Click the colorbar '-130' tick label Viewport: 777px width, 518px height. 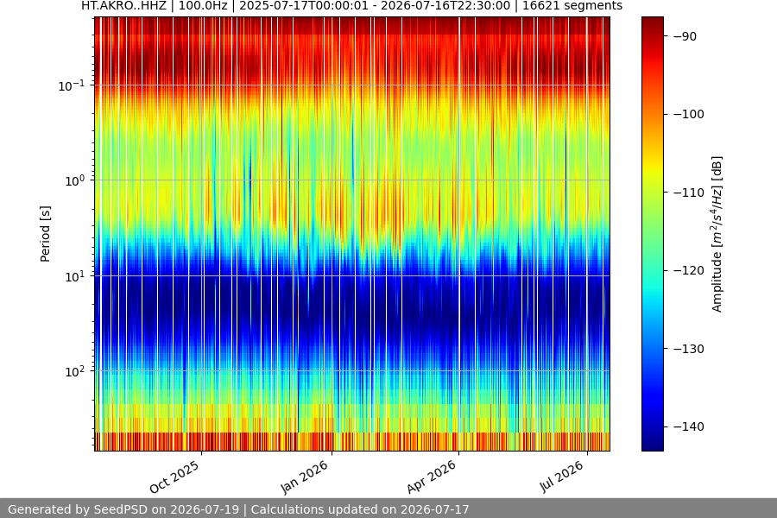click(689, 349)
